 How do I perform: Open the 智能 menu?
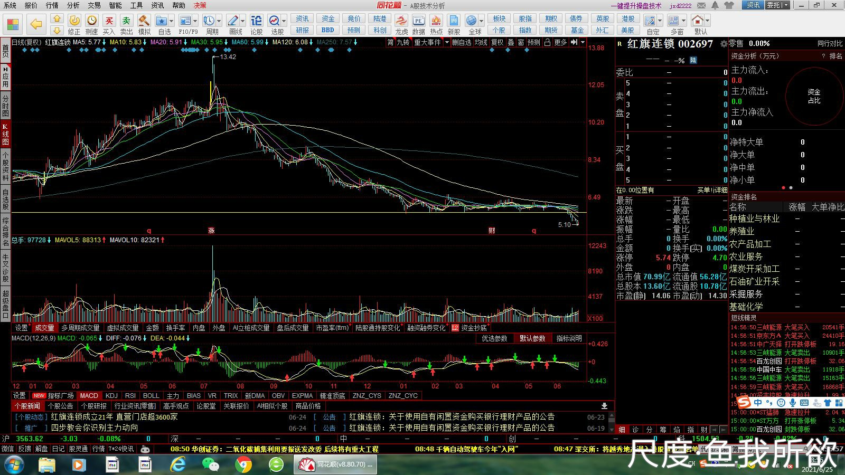[x=116, y=5]
